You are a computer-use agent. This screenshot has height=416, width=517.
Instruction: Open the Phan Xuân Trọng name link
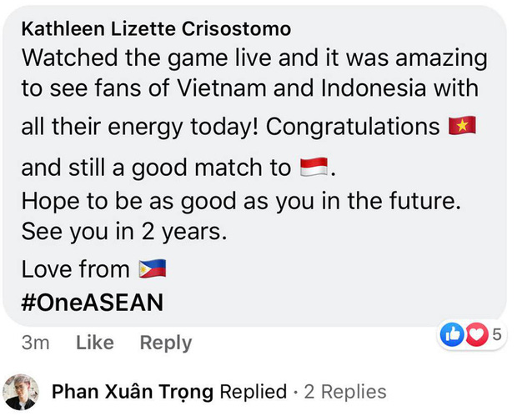pyautogui.click(x=133, y=391)
